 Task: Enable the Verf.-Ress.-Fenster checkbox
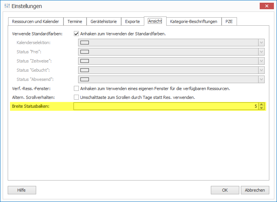coord(76,89)
